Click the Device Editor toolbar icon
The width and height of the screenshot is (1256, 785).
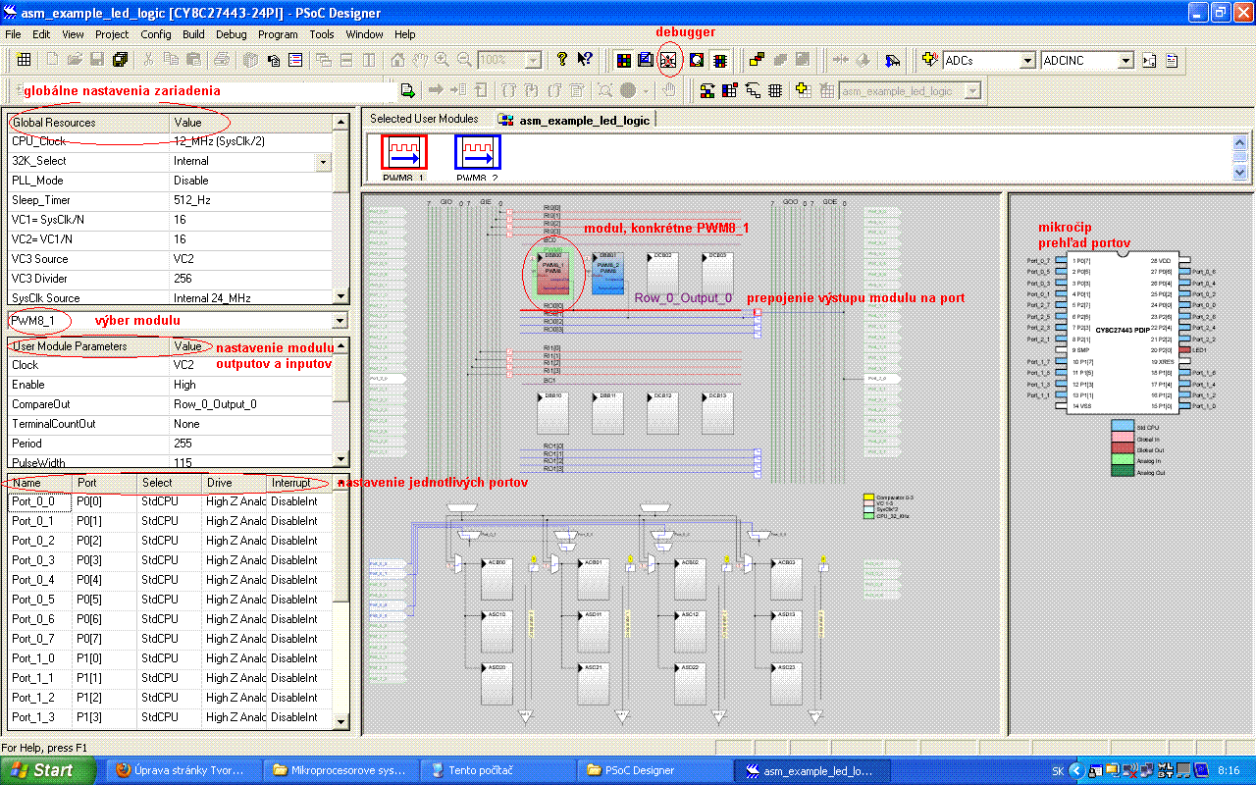tap(623, 60)
